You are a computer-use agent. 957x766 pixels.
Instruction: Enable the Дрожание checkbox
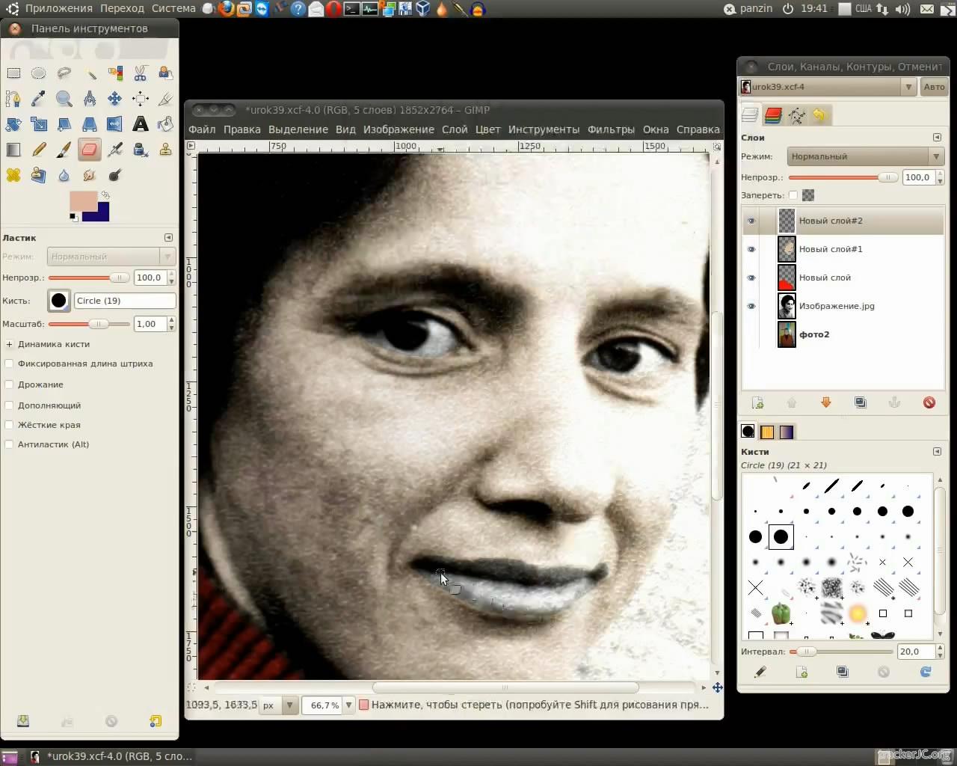coord(10,384)
